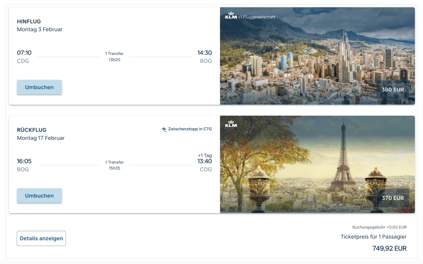The height and width of the screenshot is (264, 423).
Task: Click the Montag 17 Februar date
Action: click(41, 138)
